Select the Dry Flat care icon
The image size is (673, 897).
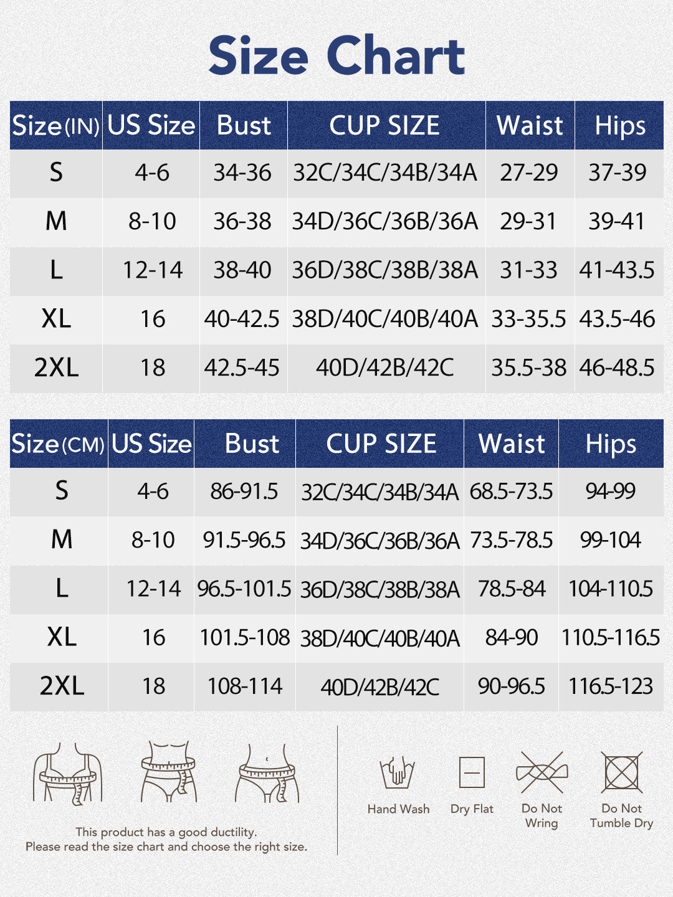click(472, 773)
